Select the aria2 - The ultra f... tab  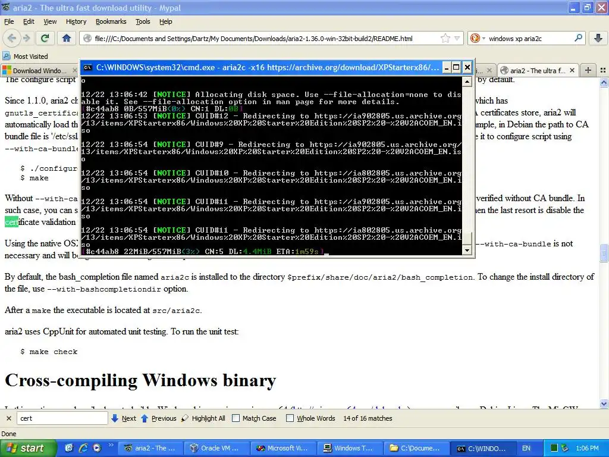(x=538, y=70)
